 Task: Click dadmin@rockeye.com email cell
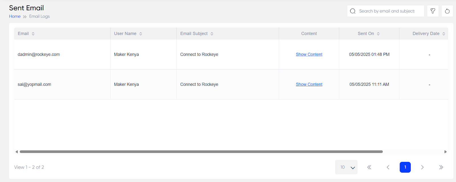39,55
